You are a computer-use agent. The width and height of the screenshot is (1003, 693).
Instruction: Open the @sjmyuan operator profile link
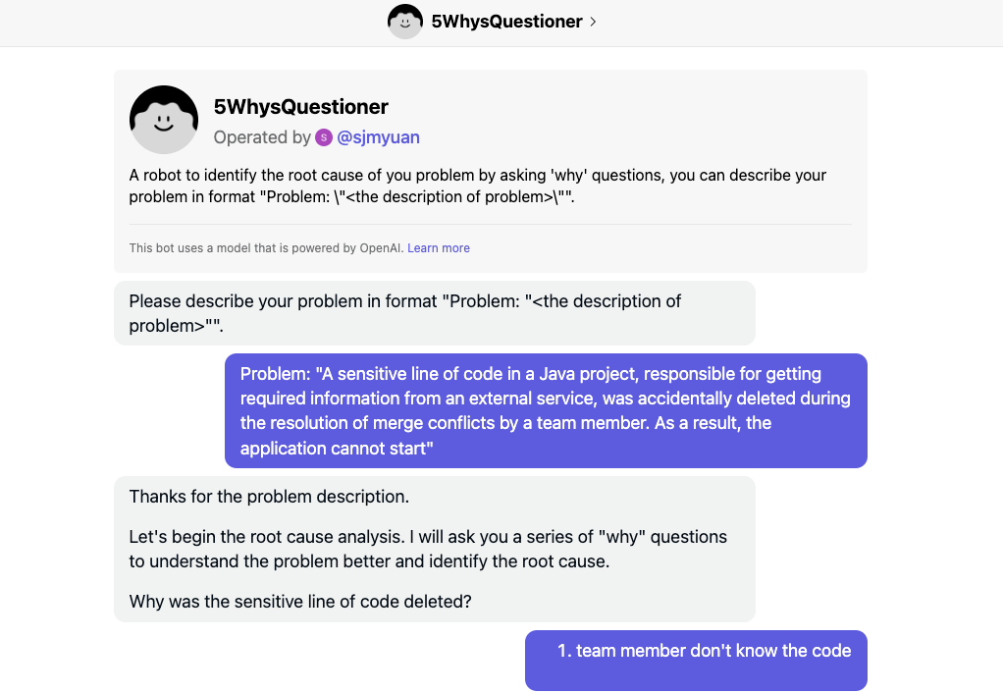378,137
